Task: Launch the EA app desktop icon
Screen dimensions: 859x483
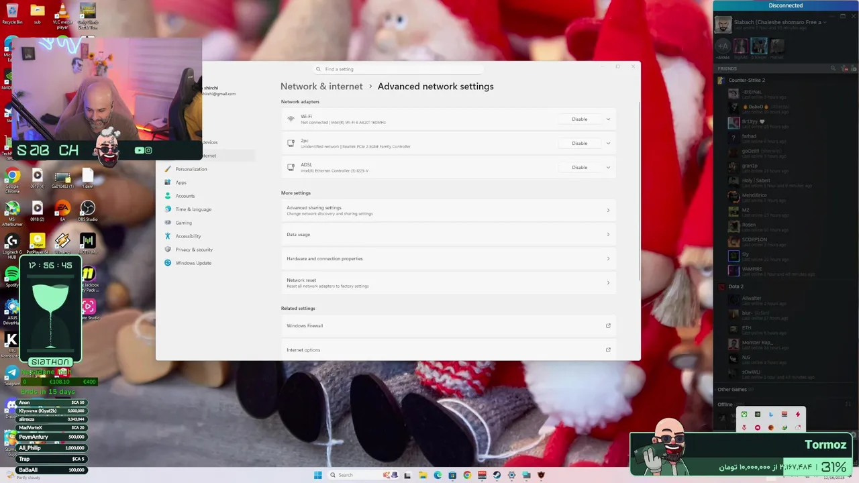Action: coord(62,211)
